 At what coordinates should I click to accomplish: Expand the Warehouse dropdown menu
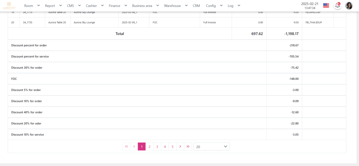click(x=175, y=6)
